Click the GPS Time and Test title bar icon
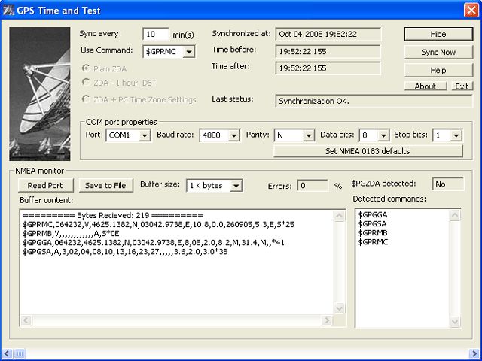 9,11
